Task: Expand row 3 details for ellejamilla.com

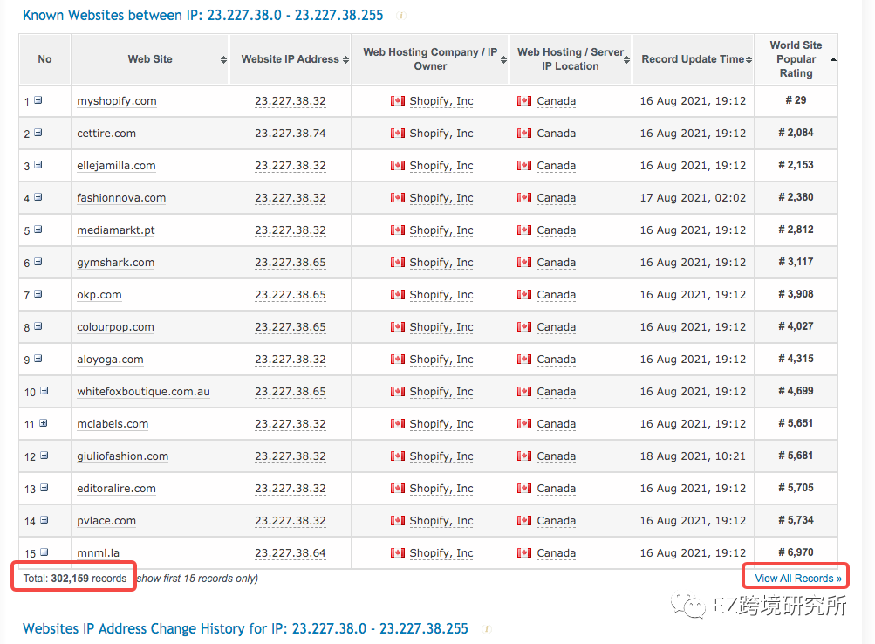Action: tap(38, 165)
